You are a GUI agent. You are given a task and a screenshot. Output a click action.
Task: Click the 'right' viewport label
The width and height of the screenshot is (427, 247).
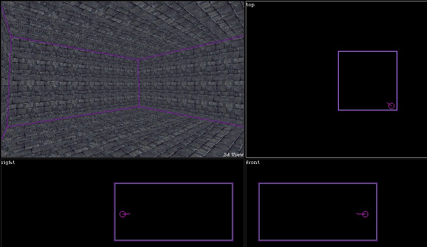click(x=8, y=162)
